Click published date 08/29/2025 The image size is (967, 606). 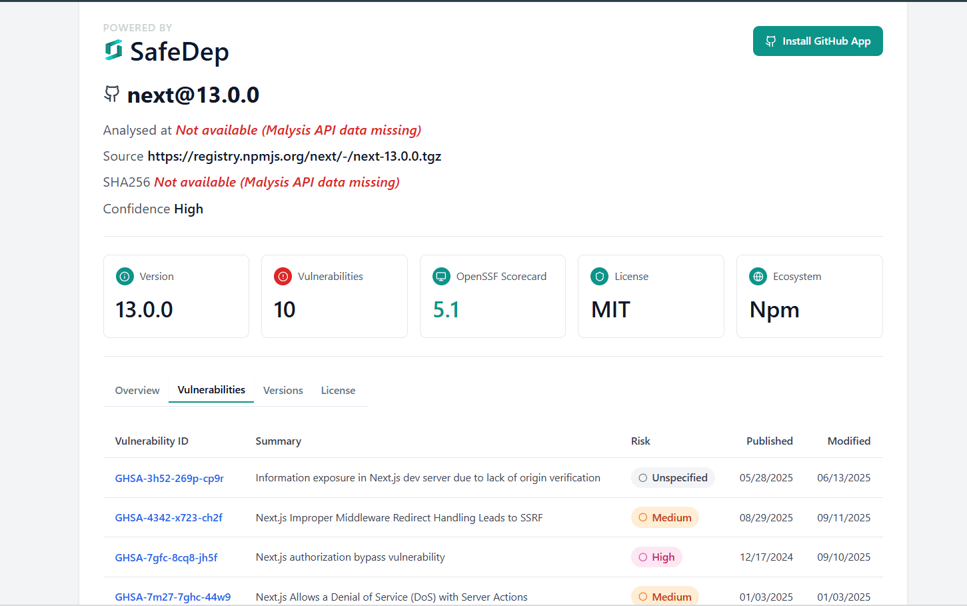pyautogui.click(x=766, y=518)
